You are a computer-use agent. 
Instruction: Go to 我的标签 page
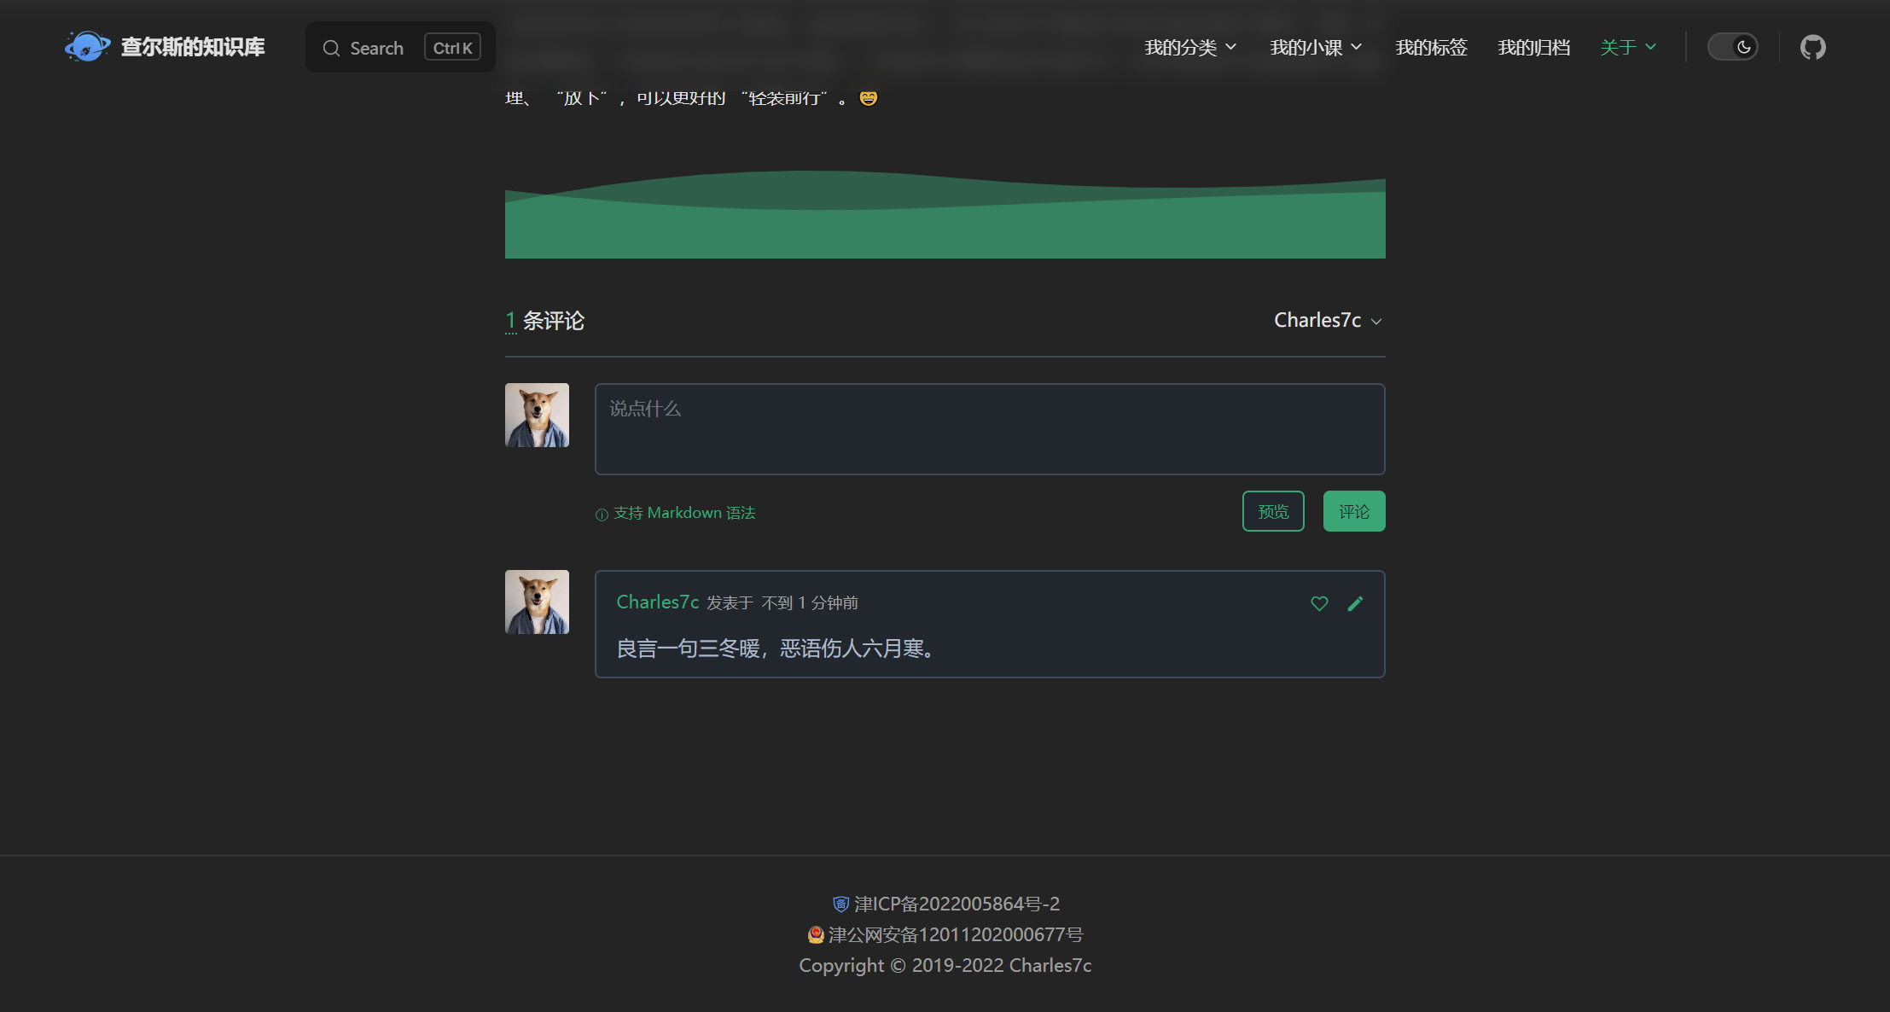coord(1431,47)
